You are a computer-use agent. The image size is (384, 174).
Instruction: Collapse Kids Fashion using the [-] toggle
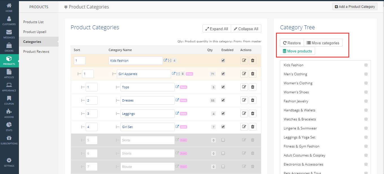[x=170, y=61]
